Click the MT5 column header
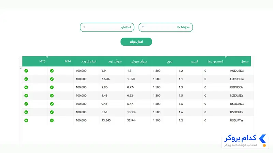The height and width of the screenshot is (153, 273). point(42,62)
